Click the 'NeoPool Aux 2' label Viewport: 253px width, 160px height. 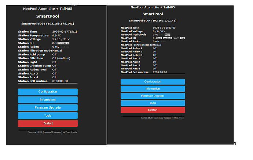pos(131,62)
